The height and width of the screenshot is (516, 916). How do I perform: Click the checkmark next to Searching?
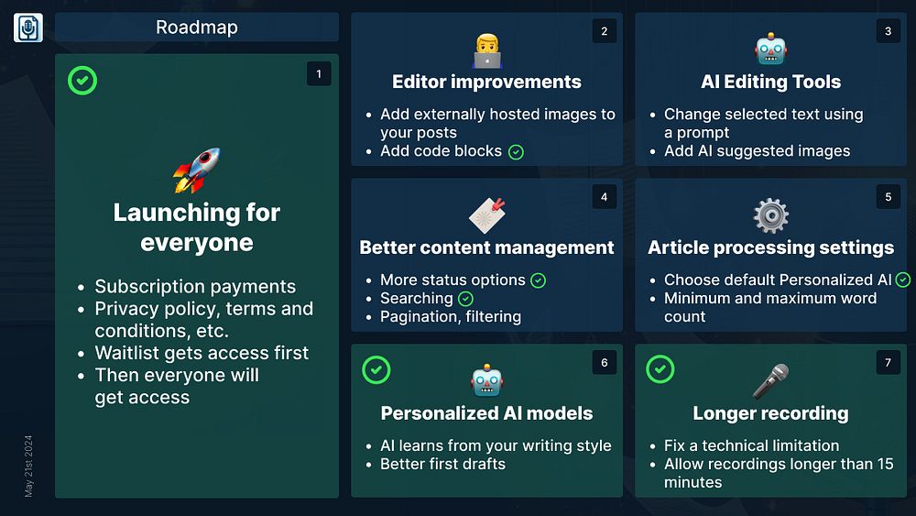tap(465, 299)
